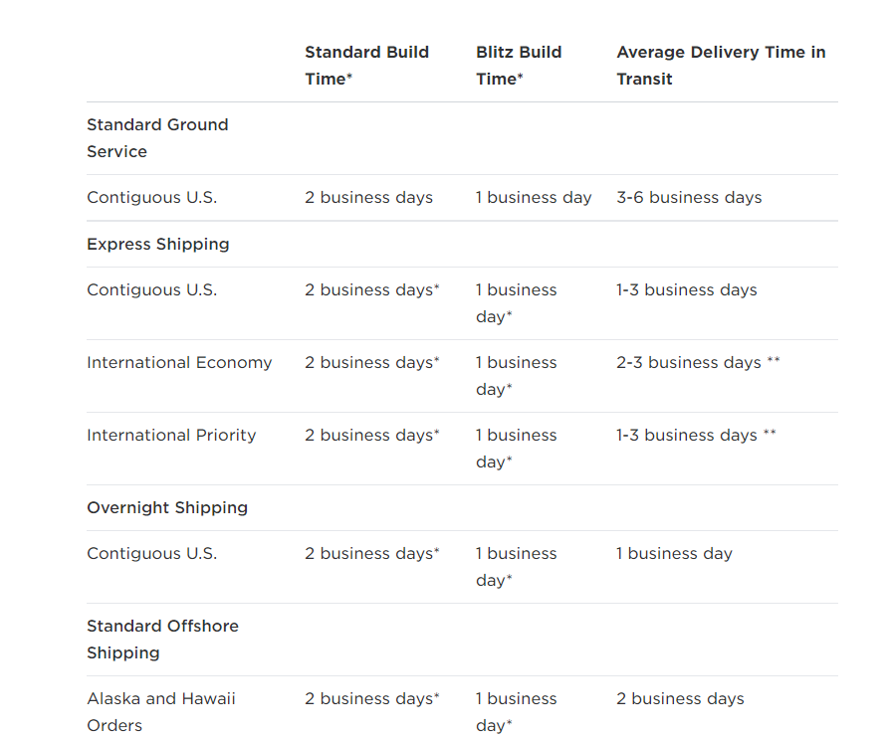Click the Standard Ground Service section heading

click(157, 138)
